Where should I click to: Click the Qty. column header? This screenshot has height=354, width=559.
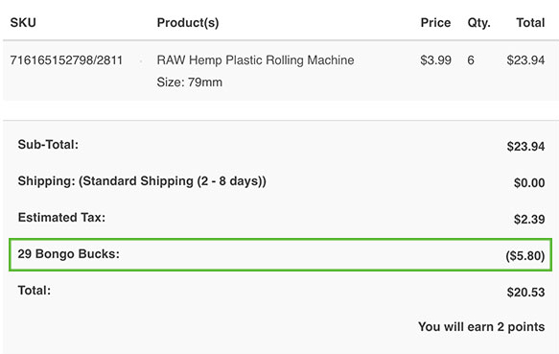pos(478,23)
